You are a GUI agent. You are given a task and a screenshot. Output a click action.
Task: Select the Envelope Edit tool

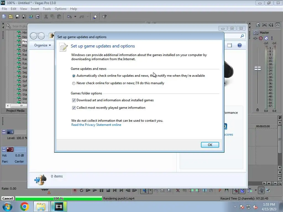tap(156, 190)
